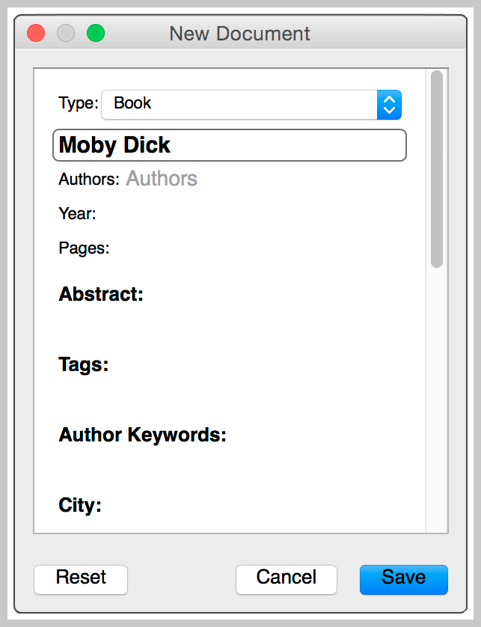
Task: Click the Authors placeholder text field
Action: click(x=162, y=179)
